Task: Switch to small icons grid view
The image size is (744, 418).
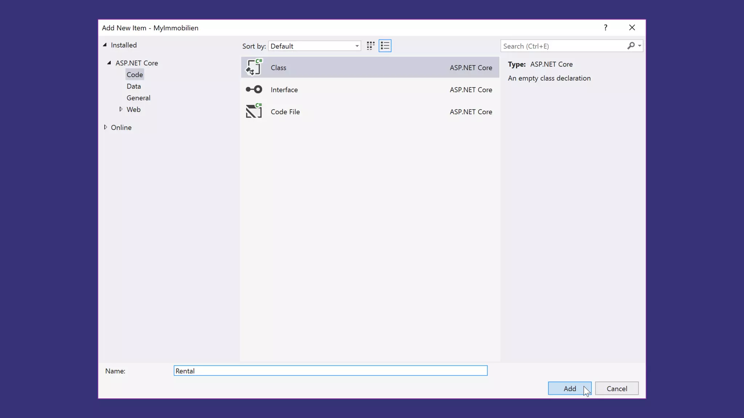Action: (370, 46)
